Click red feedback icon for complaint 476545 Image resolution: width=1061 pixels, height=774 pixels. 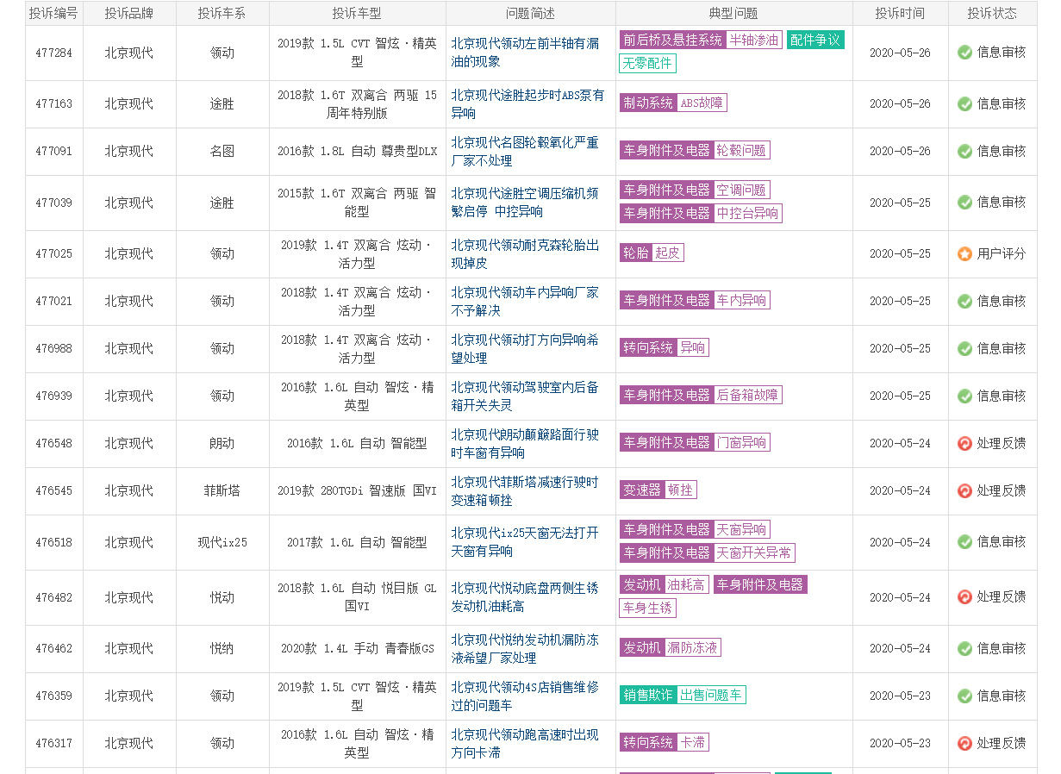tap(965, 490)
